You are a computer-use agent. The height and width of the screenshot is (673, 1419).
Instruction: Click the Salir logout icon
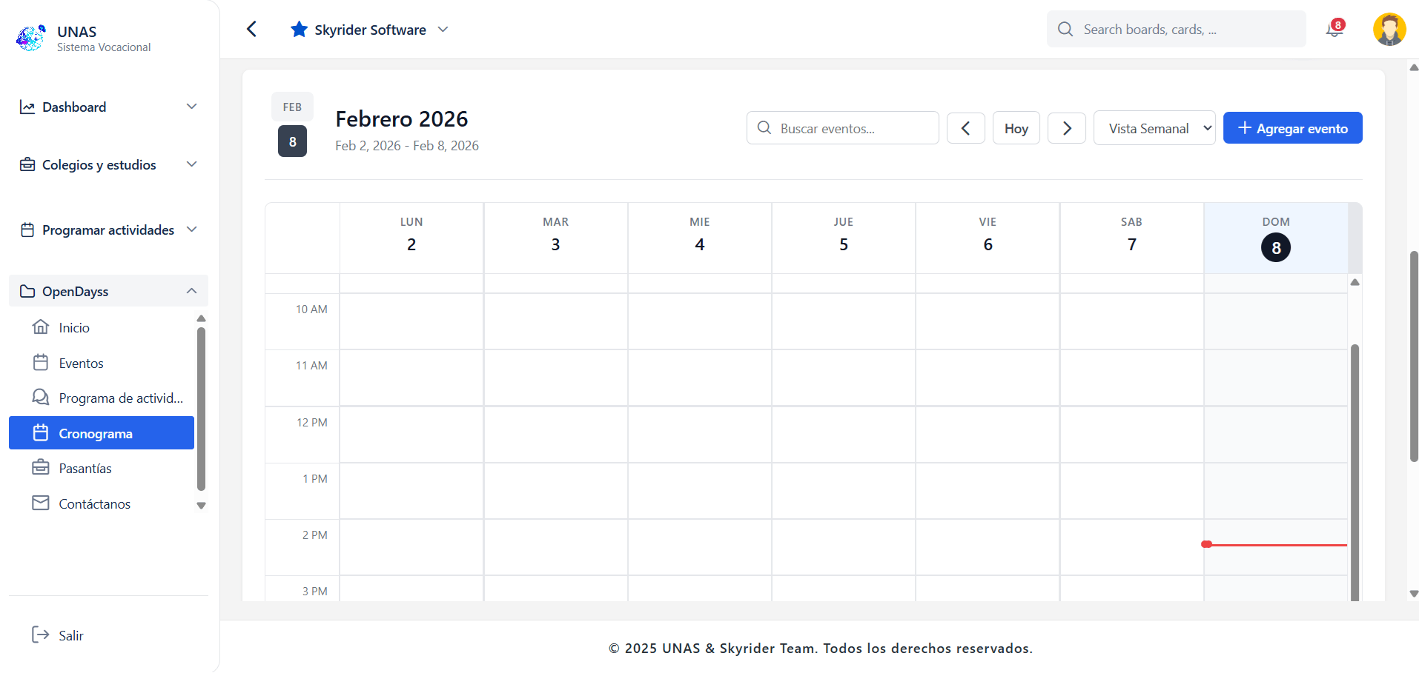pyautogui.click(x=40, y=635)
